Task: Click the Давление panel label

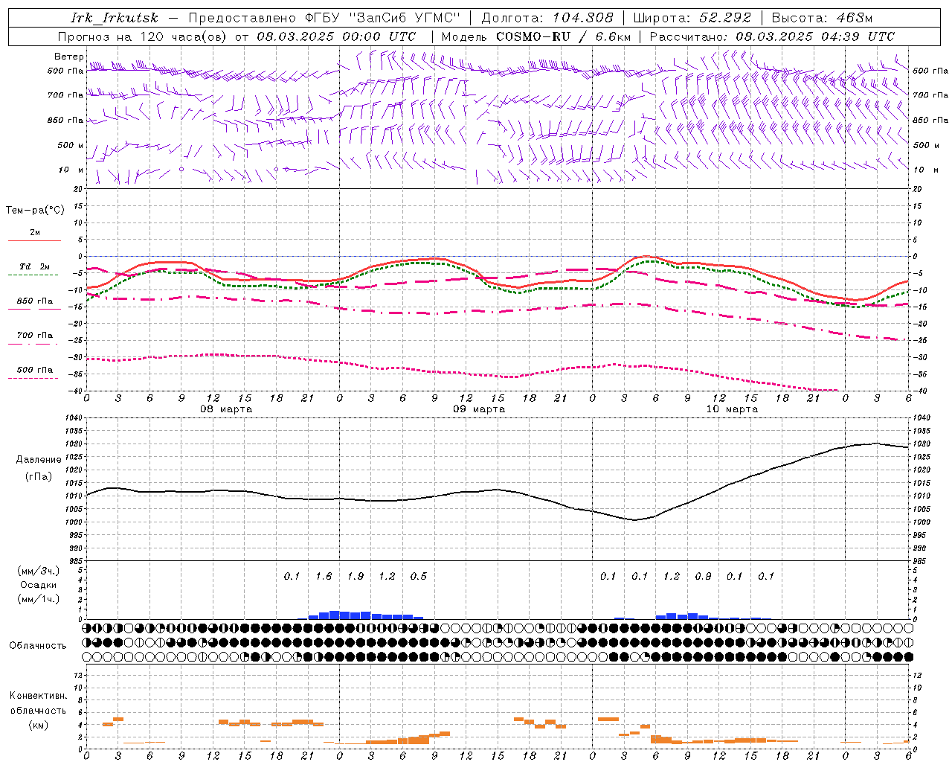Action: (x=39, y=460)
